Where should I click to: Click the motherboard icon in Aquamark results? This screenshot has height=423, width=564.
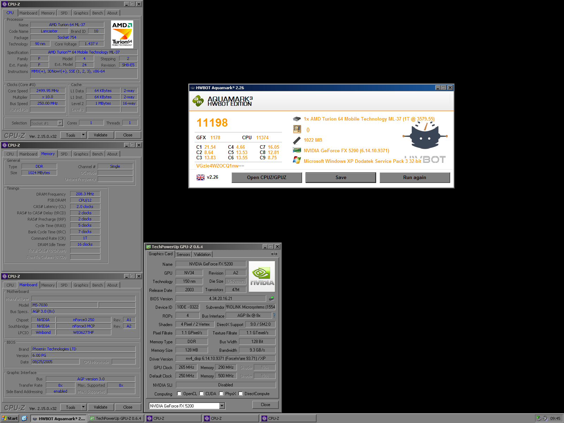(297, 129)
